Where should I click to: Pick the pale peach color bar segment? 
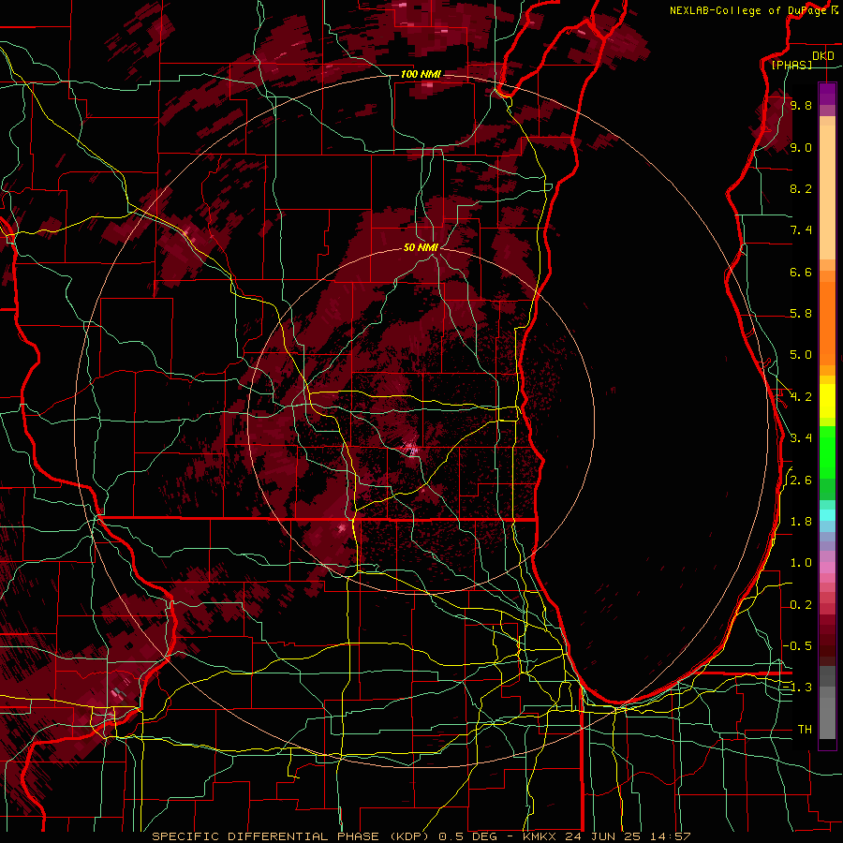[x=827, y=192]
